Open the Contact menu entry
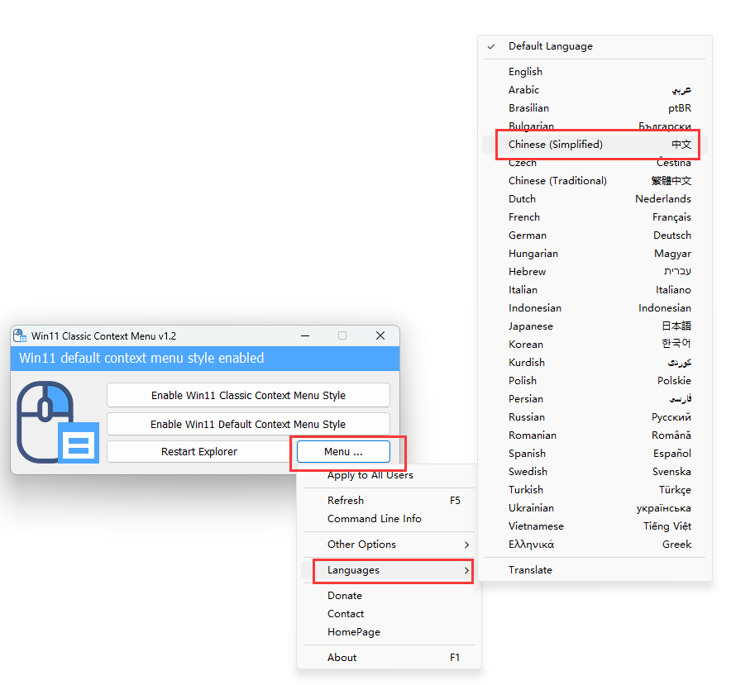Screen dimensions: 731x685 [x=389, y=614]
